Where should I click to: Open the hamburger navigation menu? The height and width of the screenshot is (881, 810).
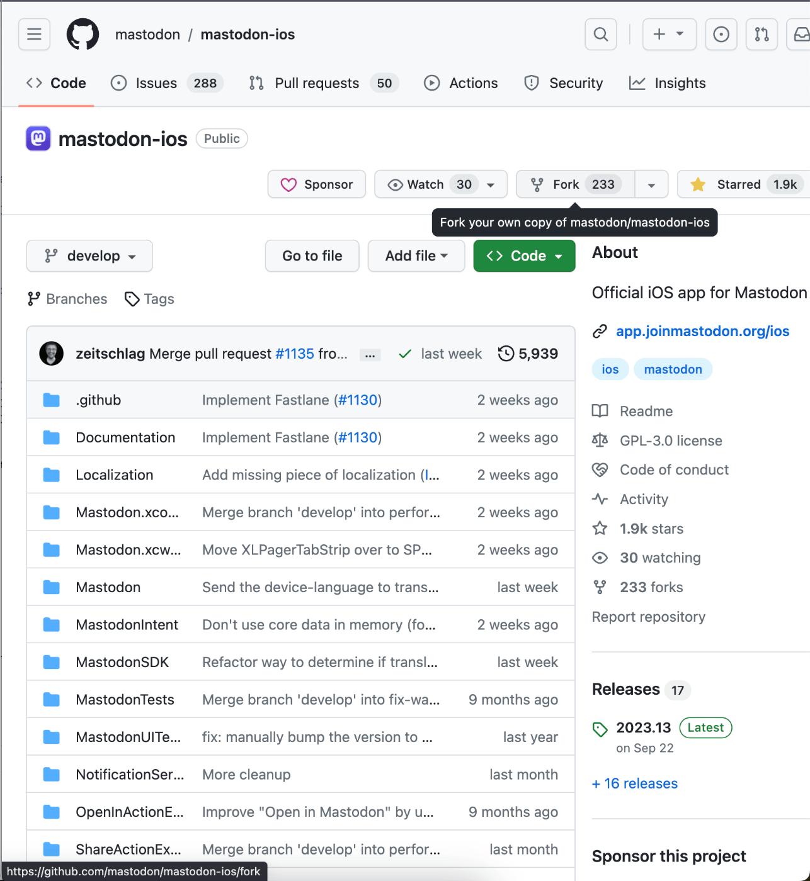coord(34,34)
